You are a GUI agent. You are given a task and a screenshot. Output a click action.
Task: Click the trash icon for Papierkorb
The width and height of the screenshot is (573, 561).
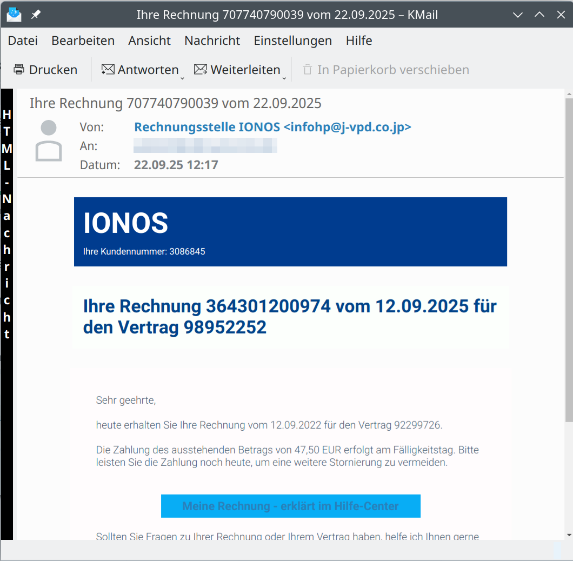coord(308,70)
